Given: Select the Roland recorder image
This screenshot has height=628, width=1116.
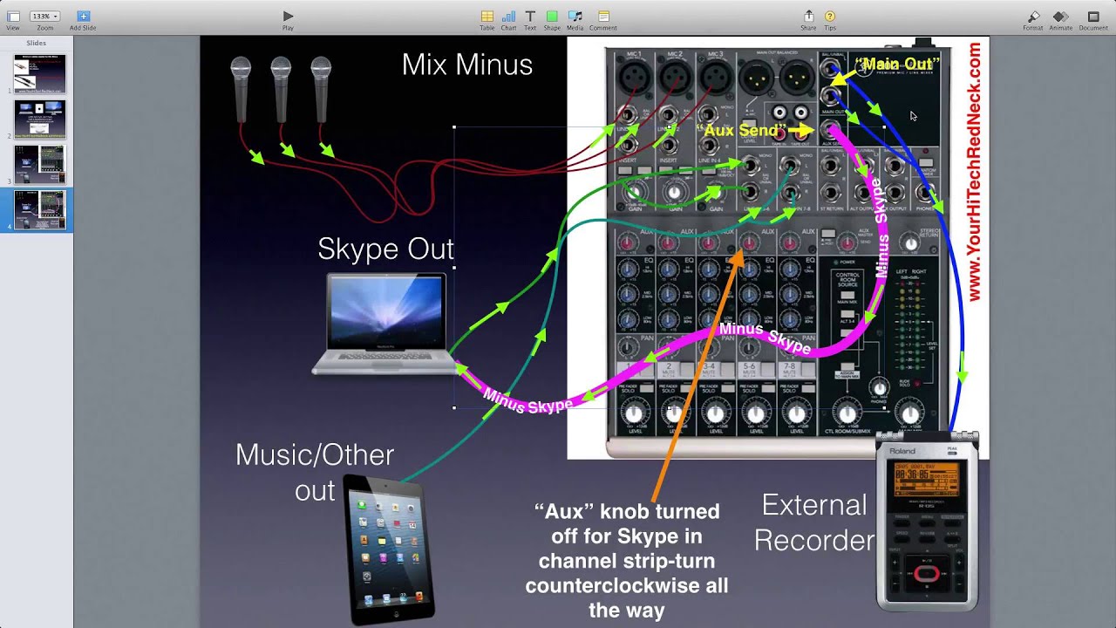Looking at the screenshot, I should click(x=927, y=521).
